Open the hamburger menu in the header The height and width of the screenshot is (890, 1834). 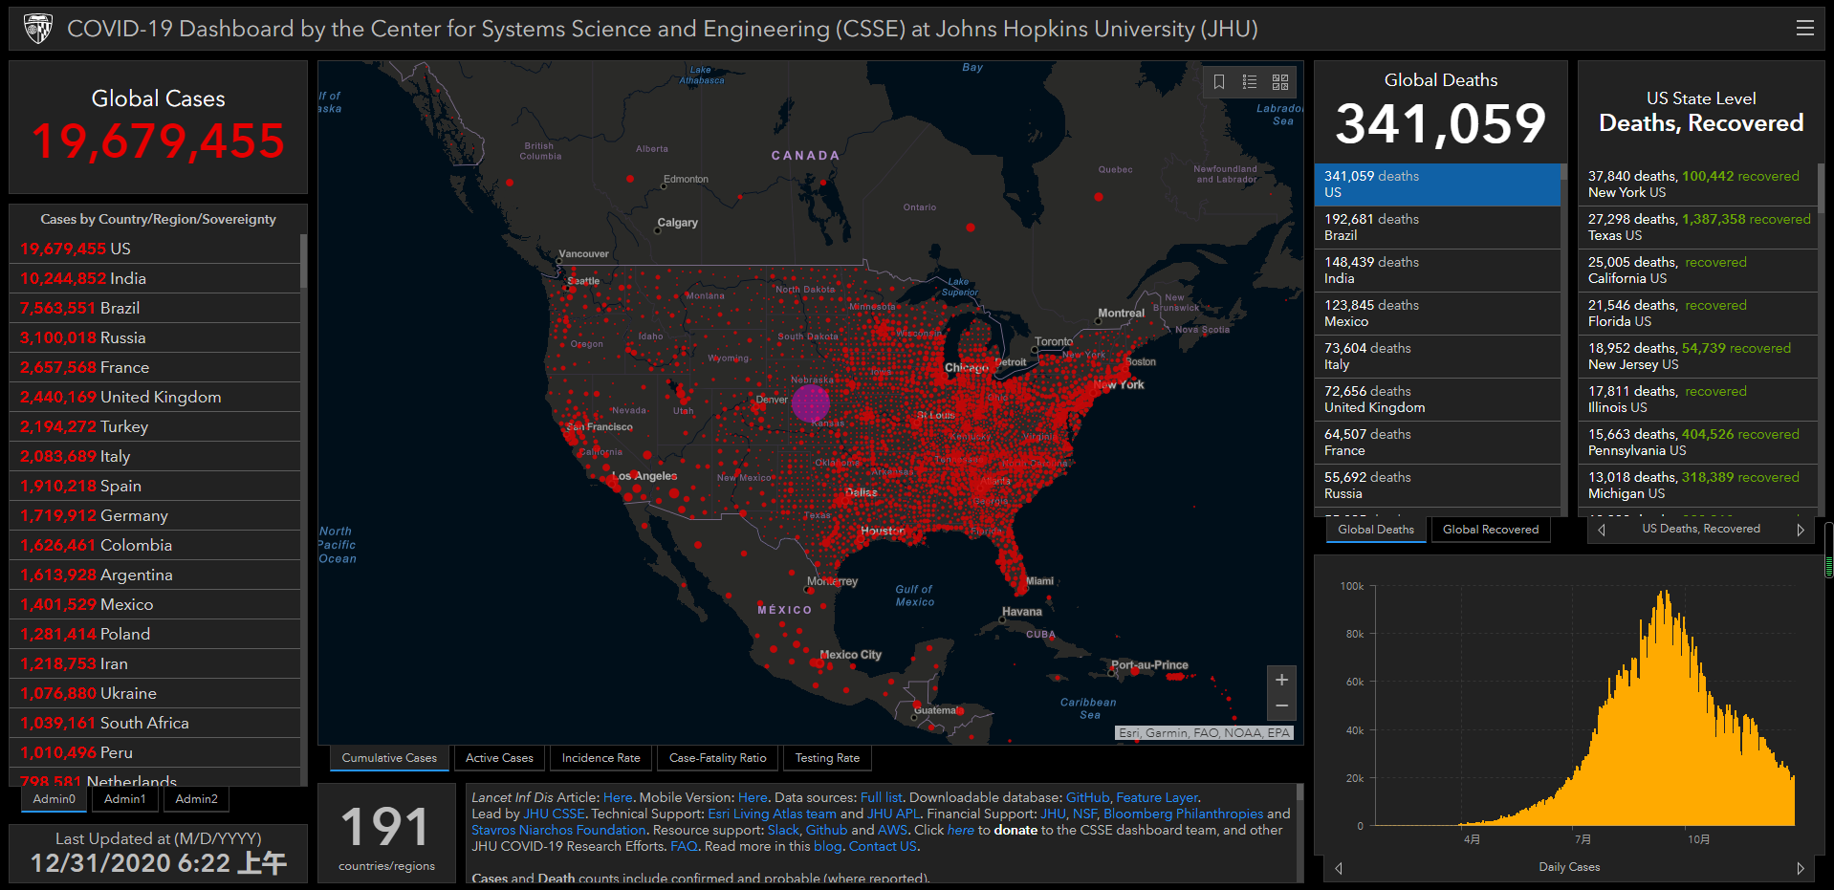pyautogui.click(x=1804, y=29)
